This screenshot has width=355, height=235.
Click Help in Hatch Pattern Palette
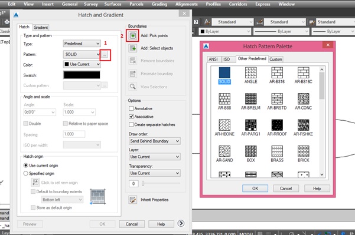coord(317,188)
